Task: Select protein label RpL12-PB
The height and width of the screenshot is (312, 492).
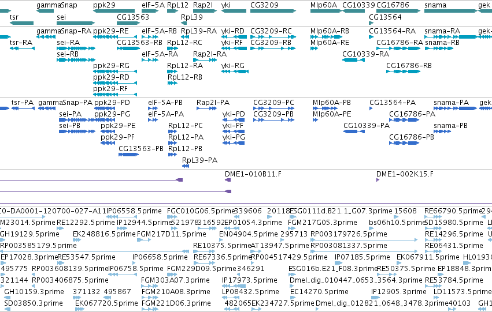Action: click(x=185, y=149)
